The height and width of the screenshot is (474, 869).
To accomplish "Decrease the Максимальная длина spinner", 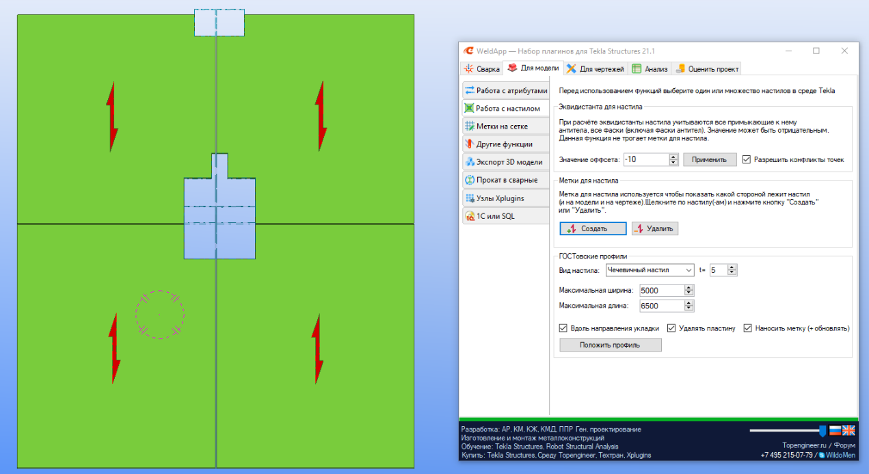I will point(690,309).
